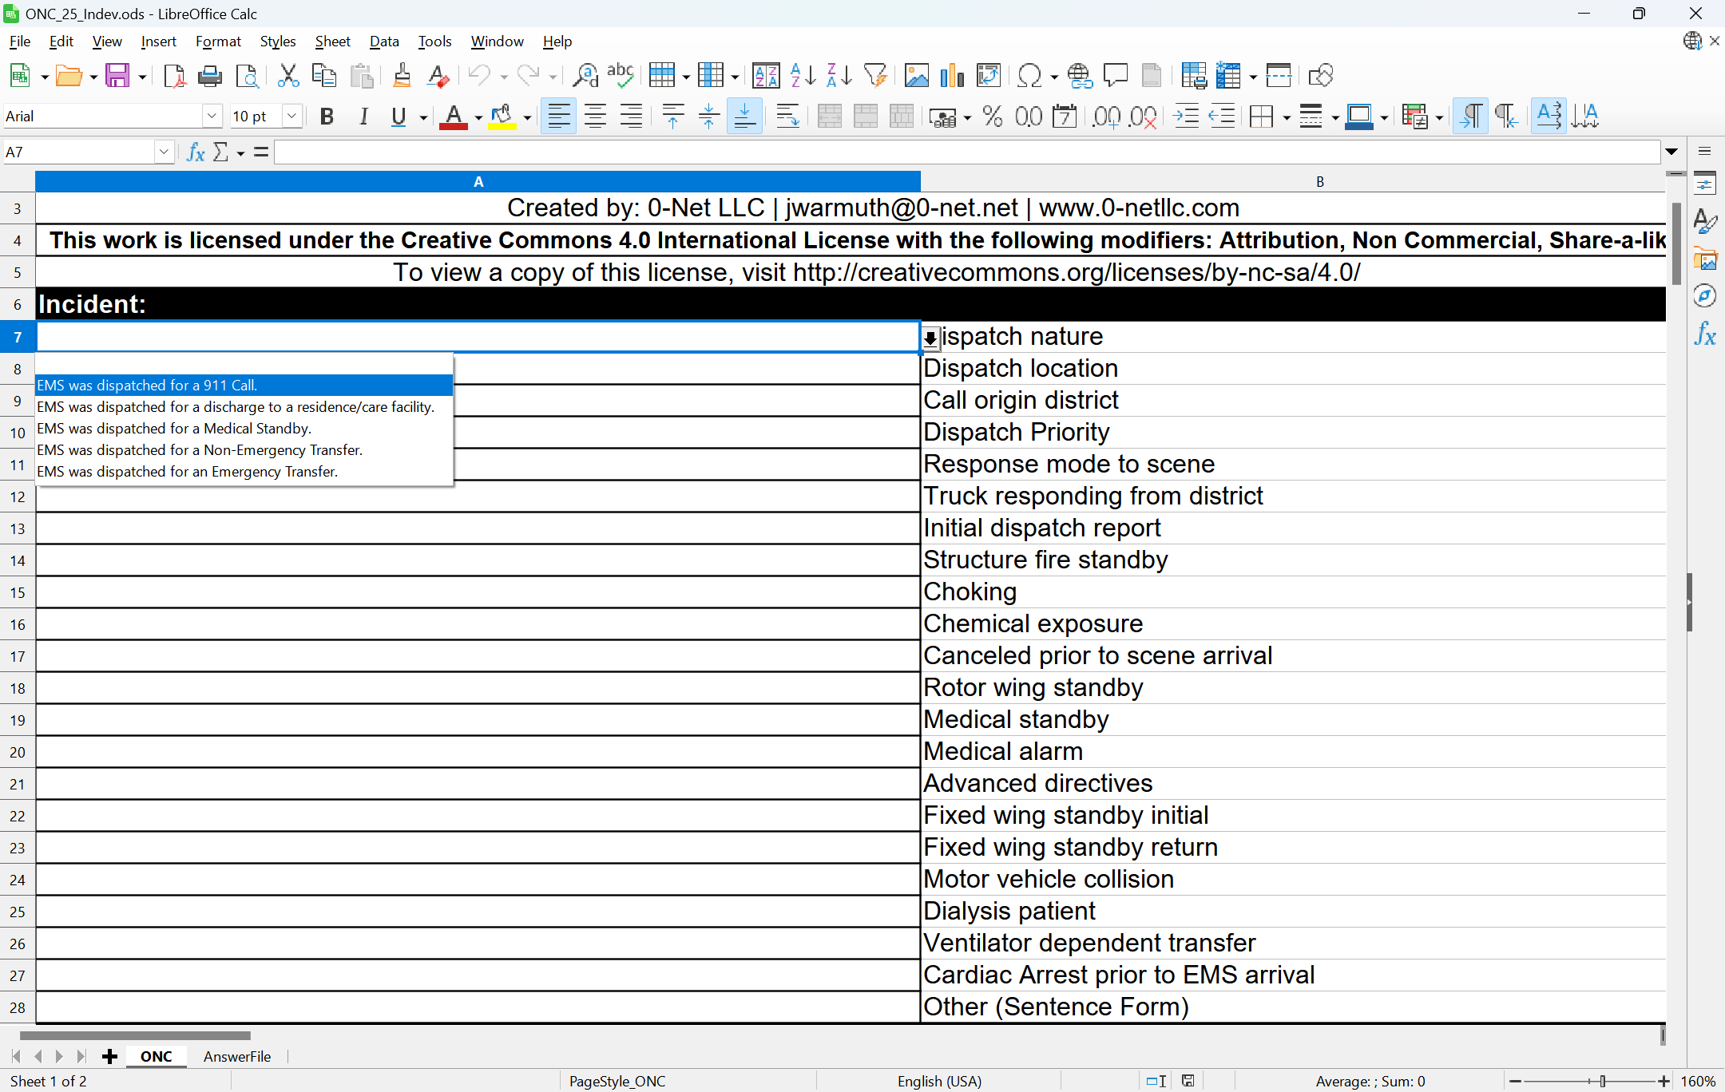Toggle Bold formatting

[x=327, y=117]
